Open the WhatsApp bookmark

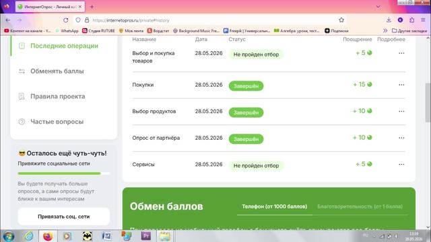click(67, 31)
